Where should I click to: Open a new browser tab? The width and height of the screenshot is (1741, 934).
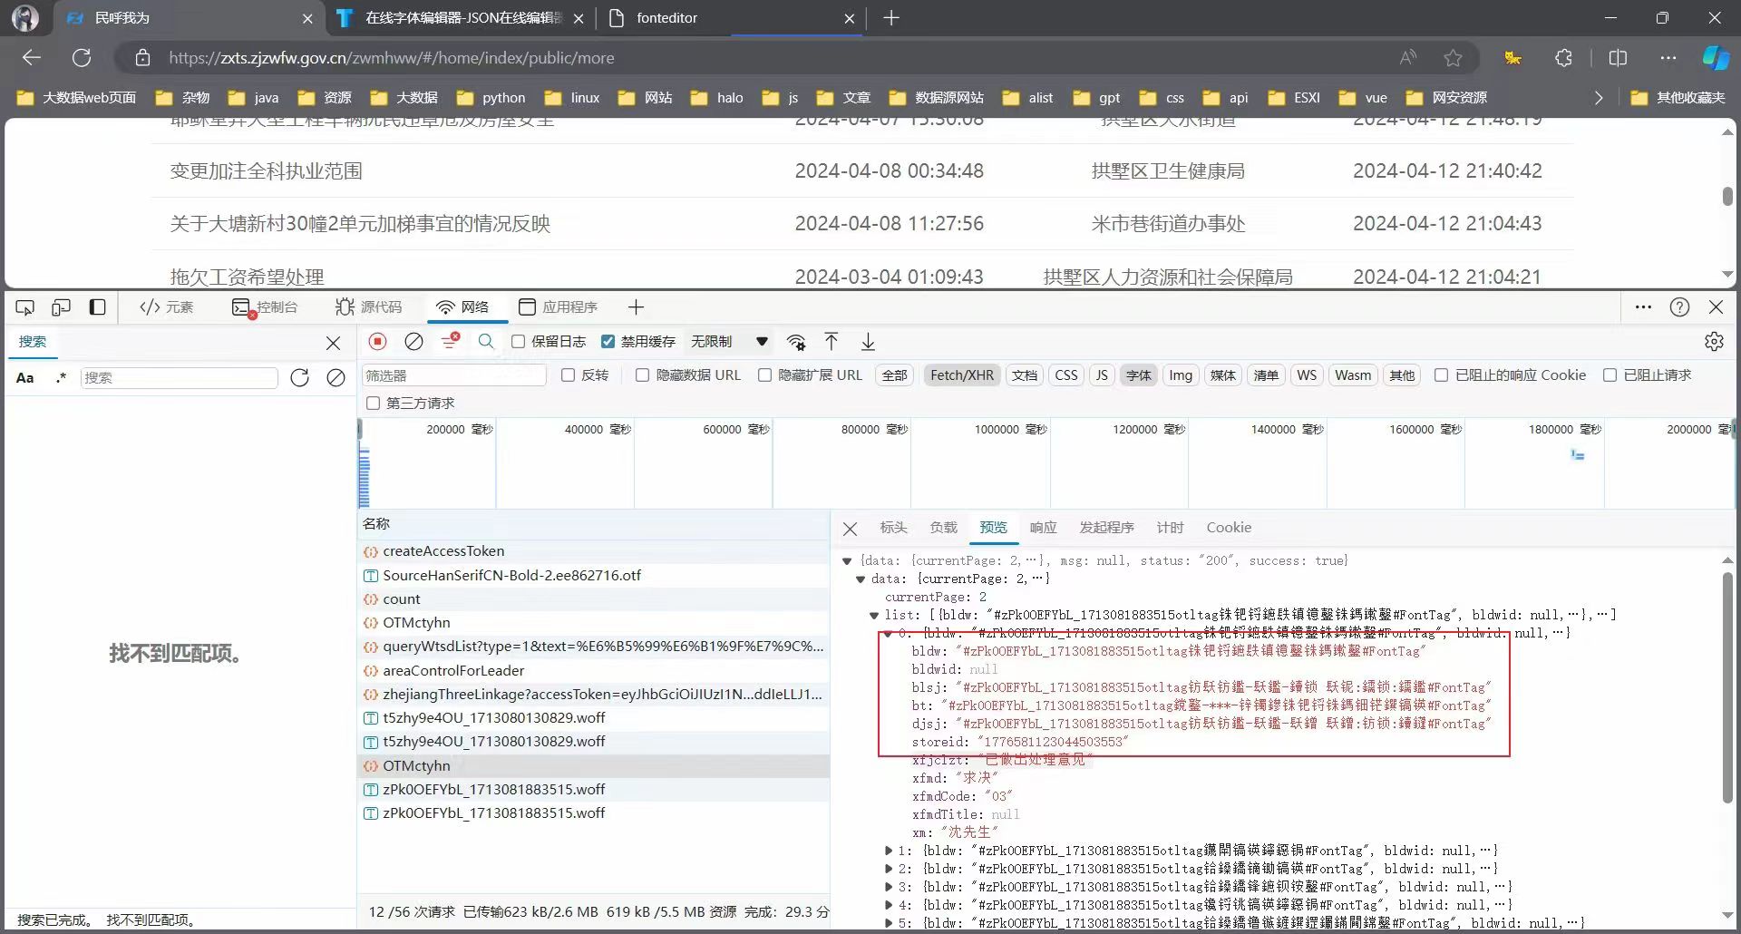891,18
